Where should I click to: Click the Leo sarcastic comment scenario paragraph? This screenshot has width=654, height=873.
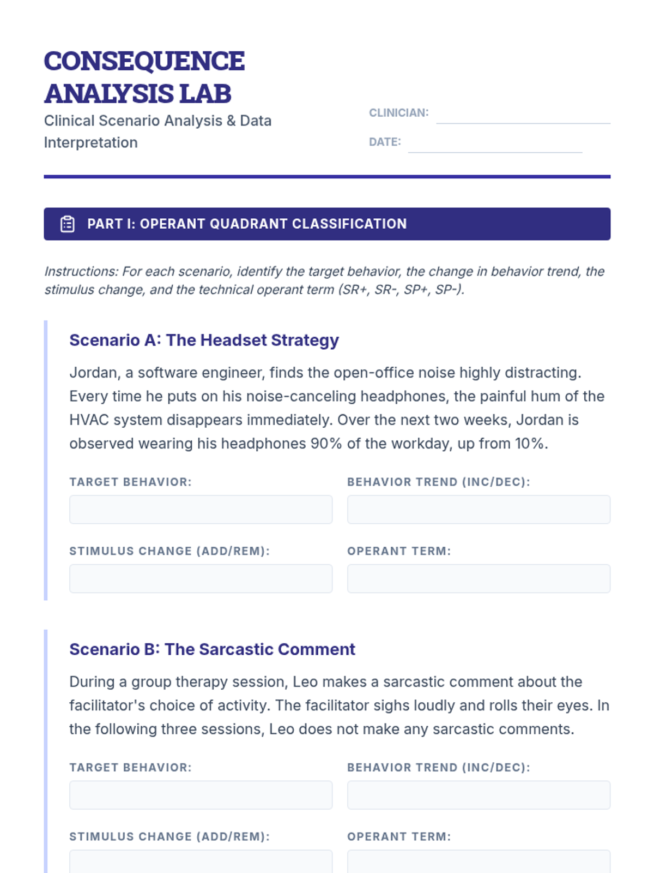pyautogui.click(x=339, y=705)
